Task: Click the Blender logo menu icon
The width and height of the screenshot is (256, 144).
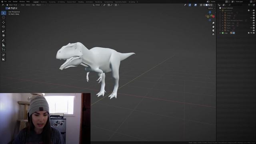Action: (x=2, y=2)
